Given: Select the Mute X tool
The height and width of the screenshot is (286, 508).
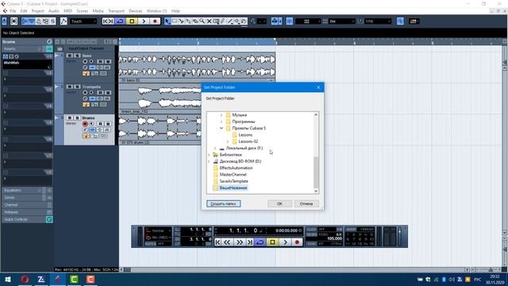Looking at the screenshot, I should tap(210, 21).
